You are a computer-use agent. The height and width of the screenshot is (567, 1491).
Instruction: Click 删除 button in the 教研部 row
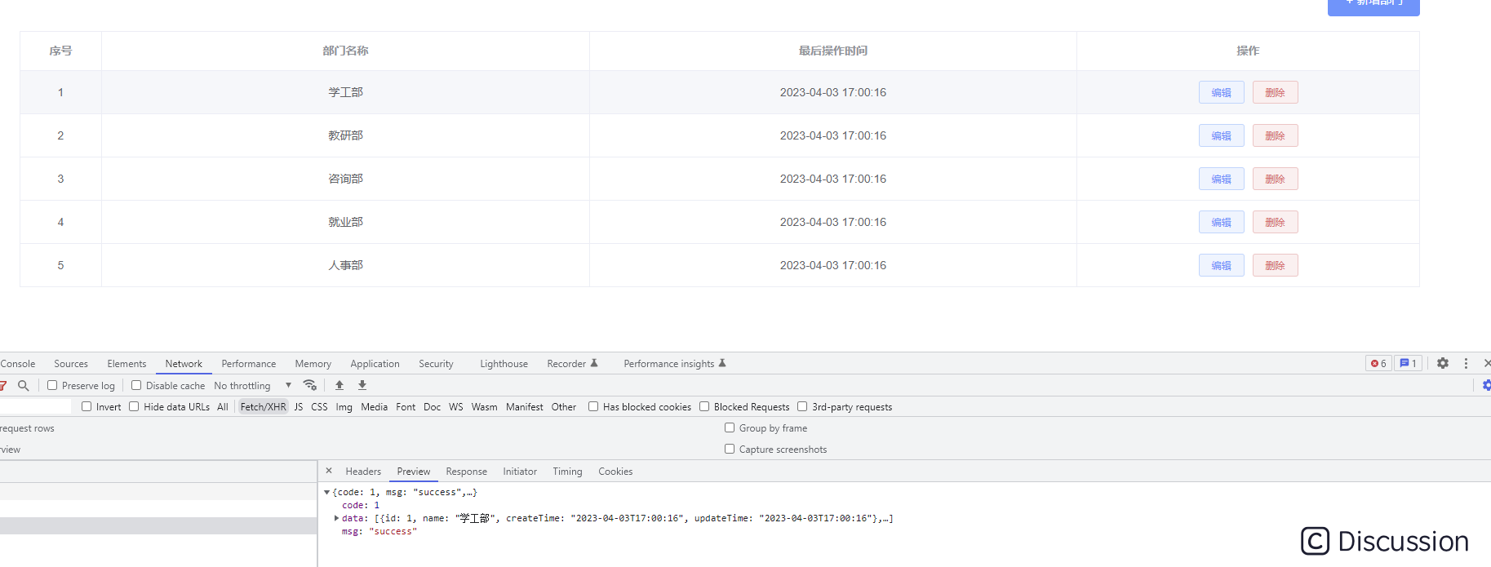coord(1275,135)
